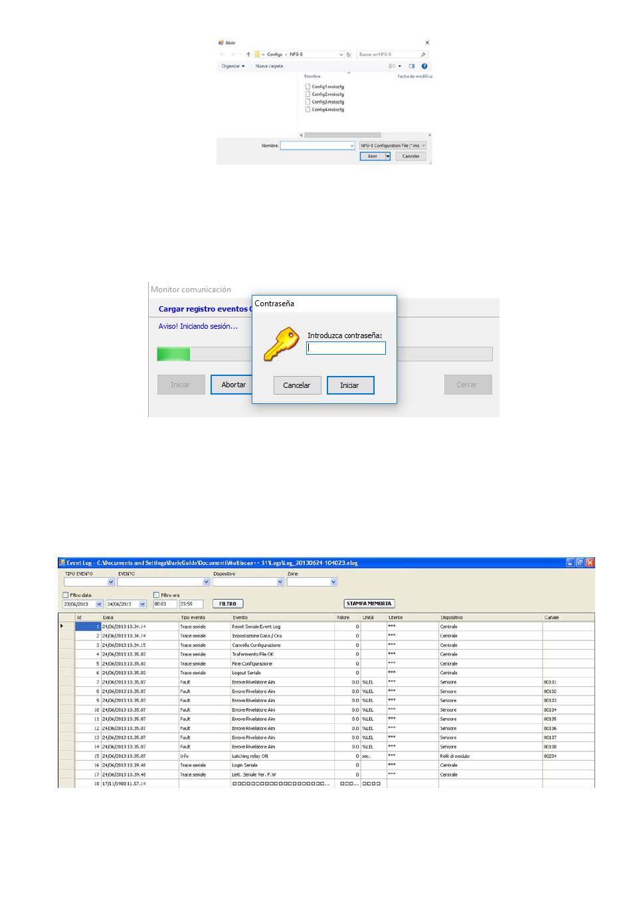Open the NFG-8 Configuration File type dropdown
Viewport: 631px width, 916px height.
click(x=423, y=145)
